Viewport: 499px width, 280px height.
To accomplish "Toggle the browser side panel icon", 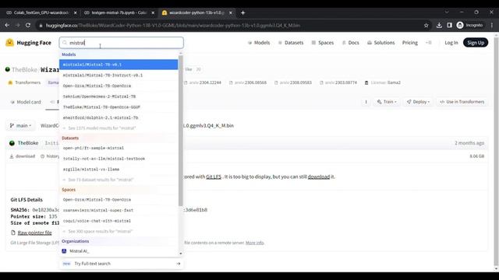I will point(449,26).
